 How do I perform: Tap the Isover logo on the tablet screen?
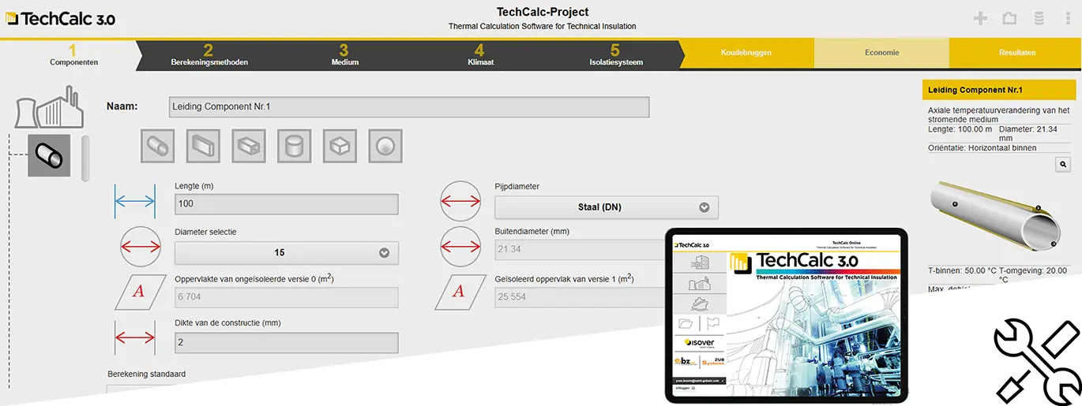coord(699,343)
